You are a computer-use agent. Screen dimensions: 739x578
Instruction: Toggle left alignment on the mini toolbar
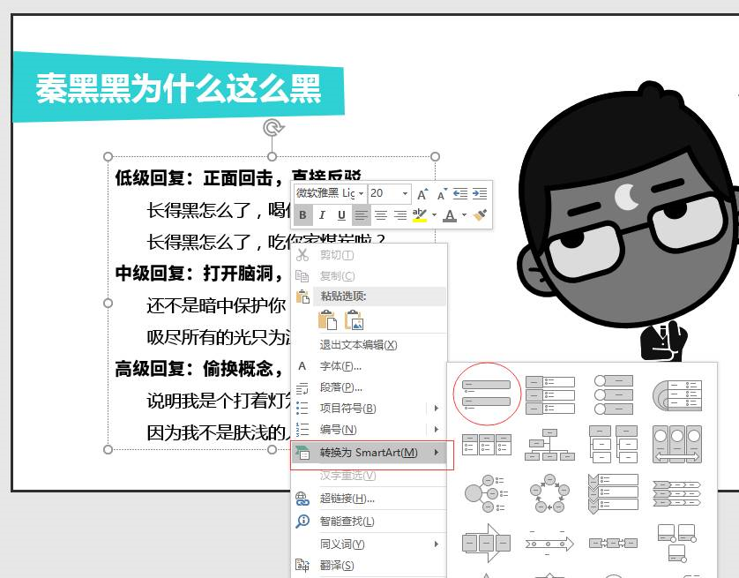pos(362,214)
